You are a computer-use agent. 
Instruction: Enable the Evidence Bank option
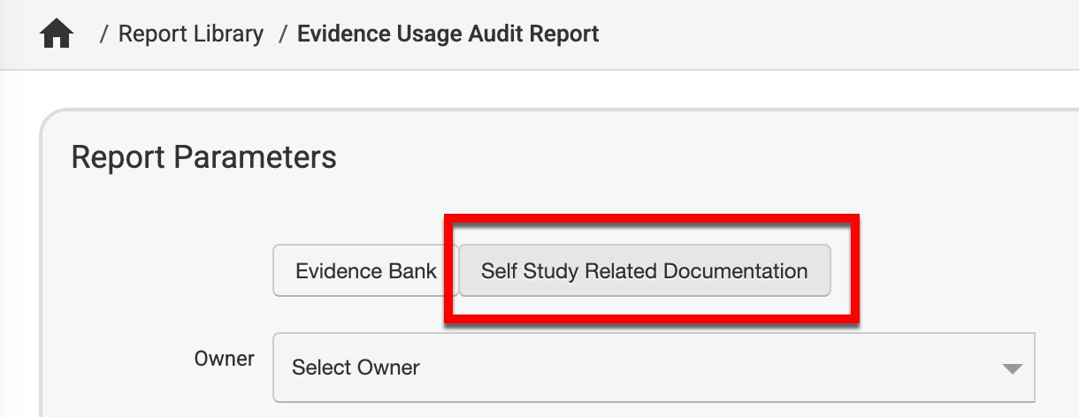click(x=365, y=270)
